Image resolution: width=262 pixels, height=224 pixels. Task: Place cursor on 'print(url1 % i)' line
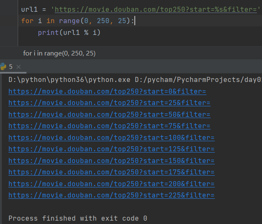(69, 32)
